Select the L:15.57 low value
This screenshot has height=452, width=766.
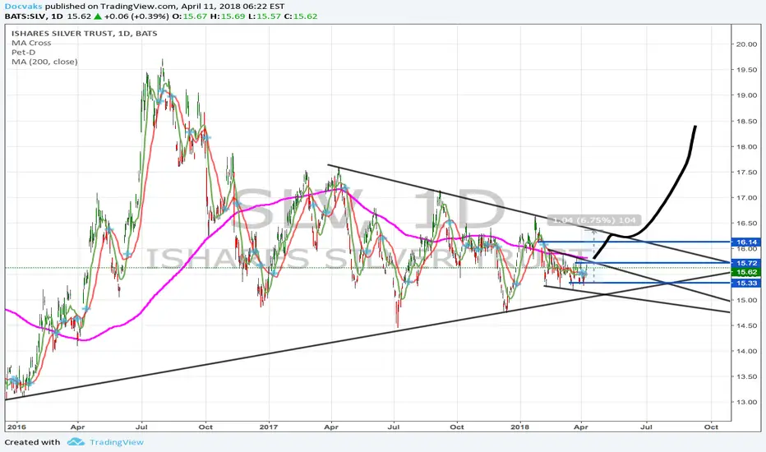(x=263, y=16)
